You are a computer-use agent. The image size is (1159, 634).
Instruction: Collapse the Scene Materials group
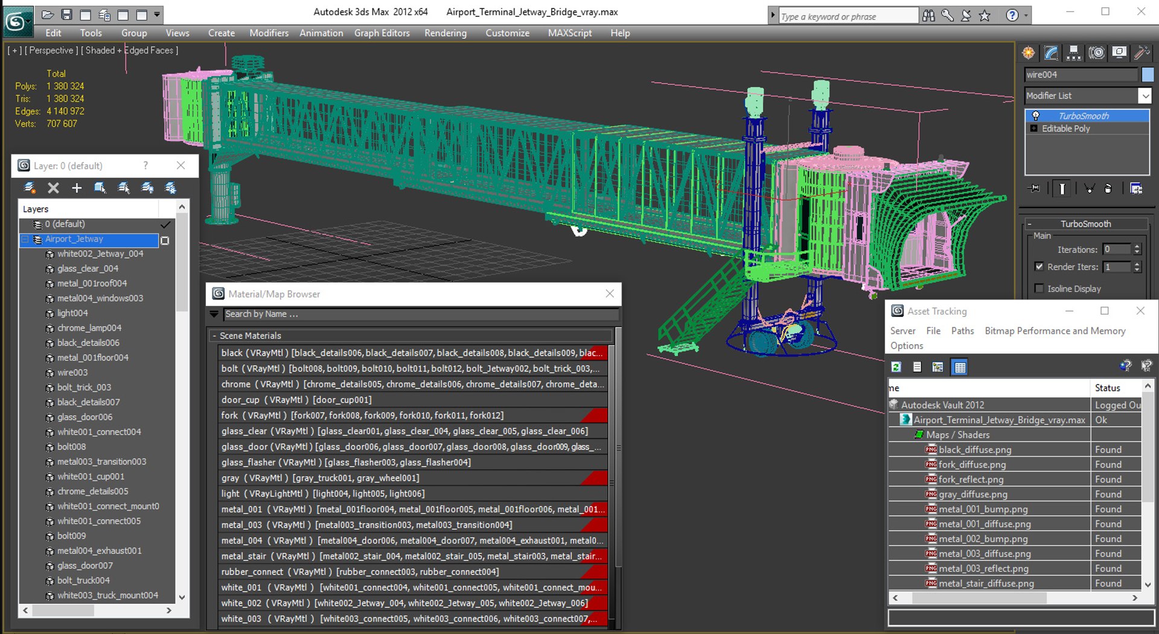pyautogui.click(x=214, y=336)
